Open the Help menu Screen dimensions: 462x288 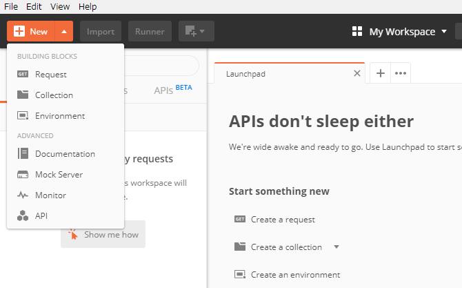tap(88, 6)
